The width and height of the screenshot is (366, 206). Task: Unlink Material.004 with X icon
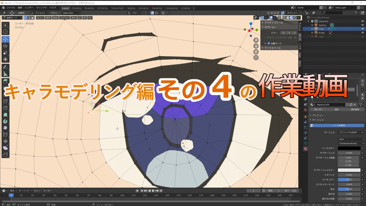coord(355,105)
